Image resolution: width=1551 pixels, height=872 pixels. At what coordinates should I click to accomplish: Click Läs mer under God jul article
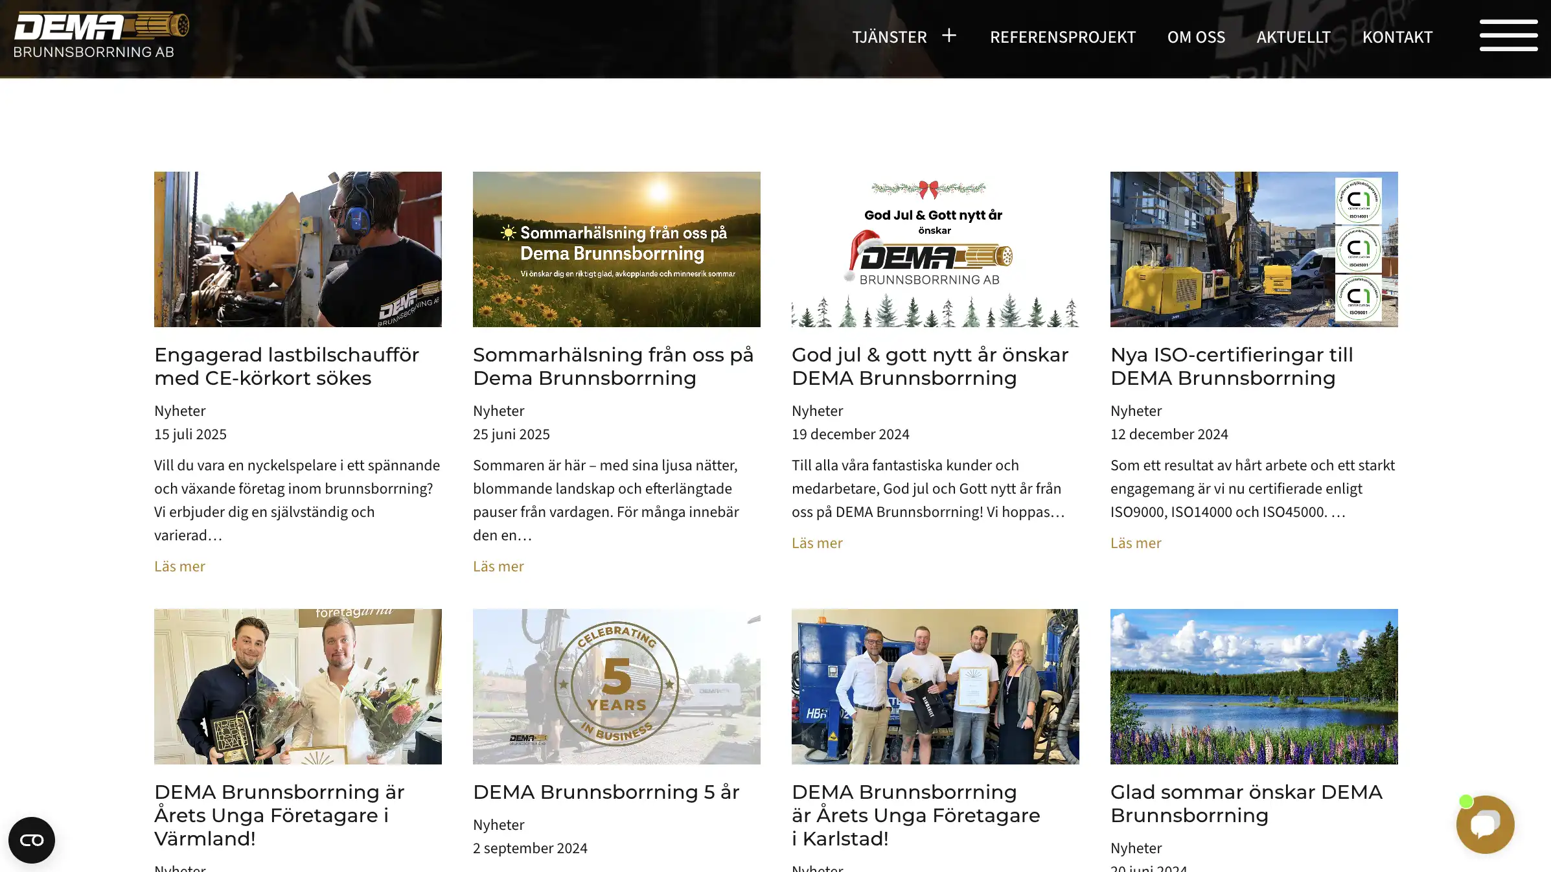click(817, 543)
